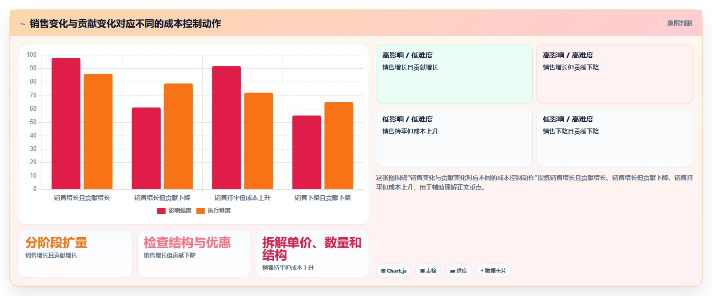Open the 分阶段扩量 stat card
The width and height of the screenshot is (712, 296).
click(76, 254)
